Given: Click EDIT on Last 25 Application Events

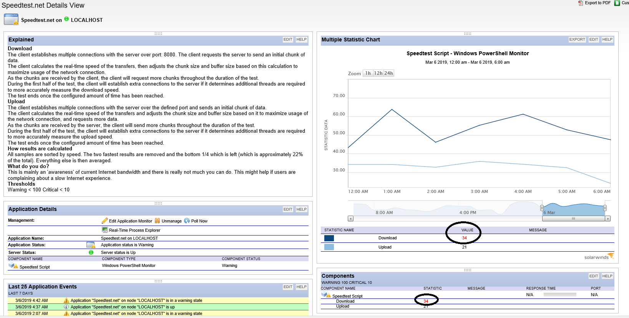Looking at the screenshot, I should [288, 287].
